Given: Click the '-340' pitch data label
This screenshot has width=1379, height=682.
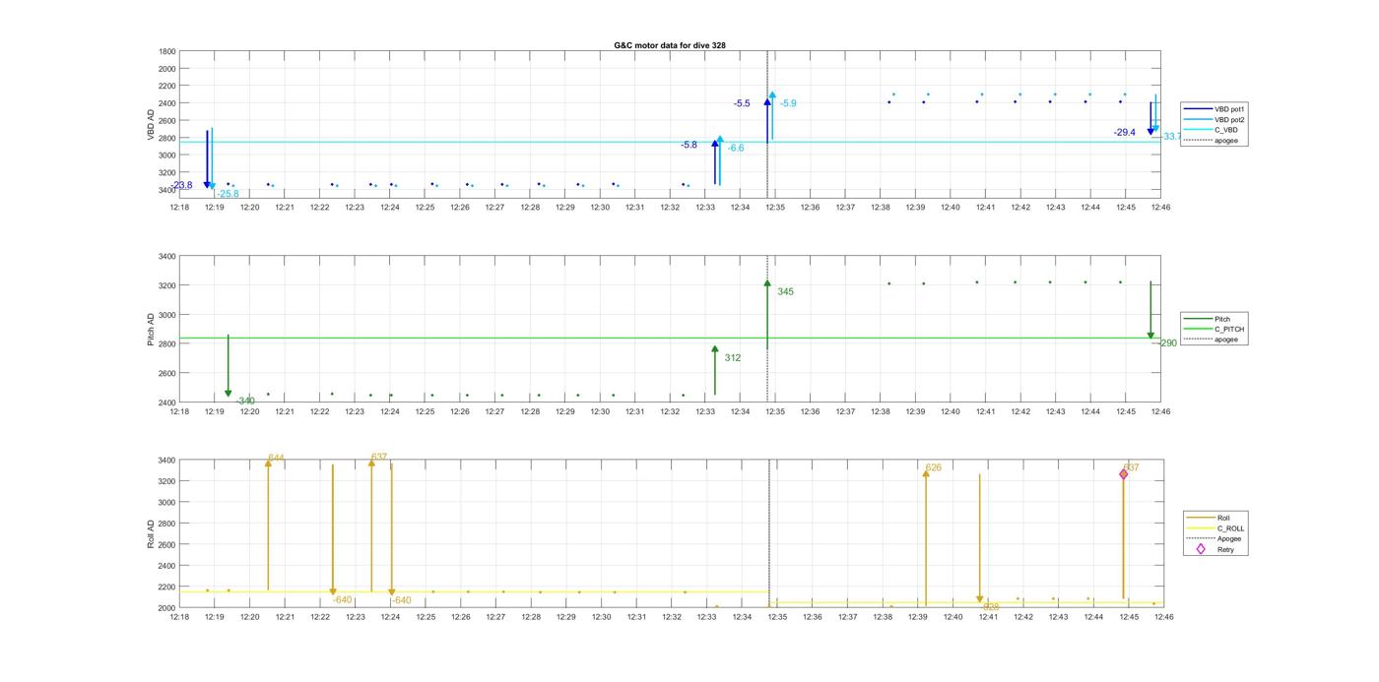Looking at the screenshot, I should [245, 401].
